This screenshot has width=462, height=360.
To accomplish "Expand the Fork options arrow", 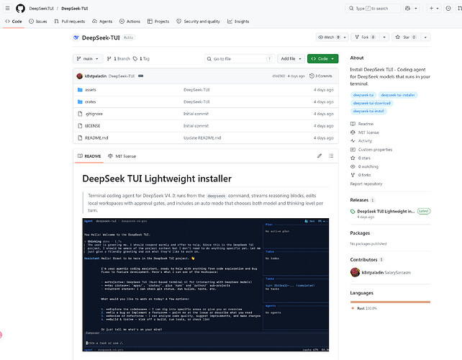I will click(384, 37).
